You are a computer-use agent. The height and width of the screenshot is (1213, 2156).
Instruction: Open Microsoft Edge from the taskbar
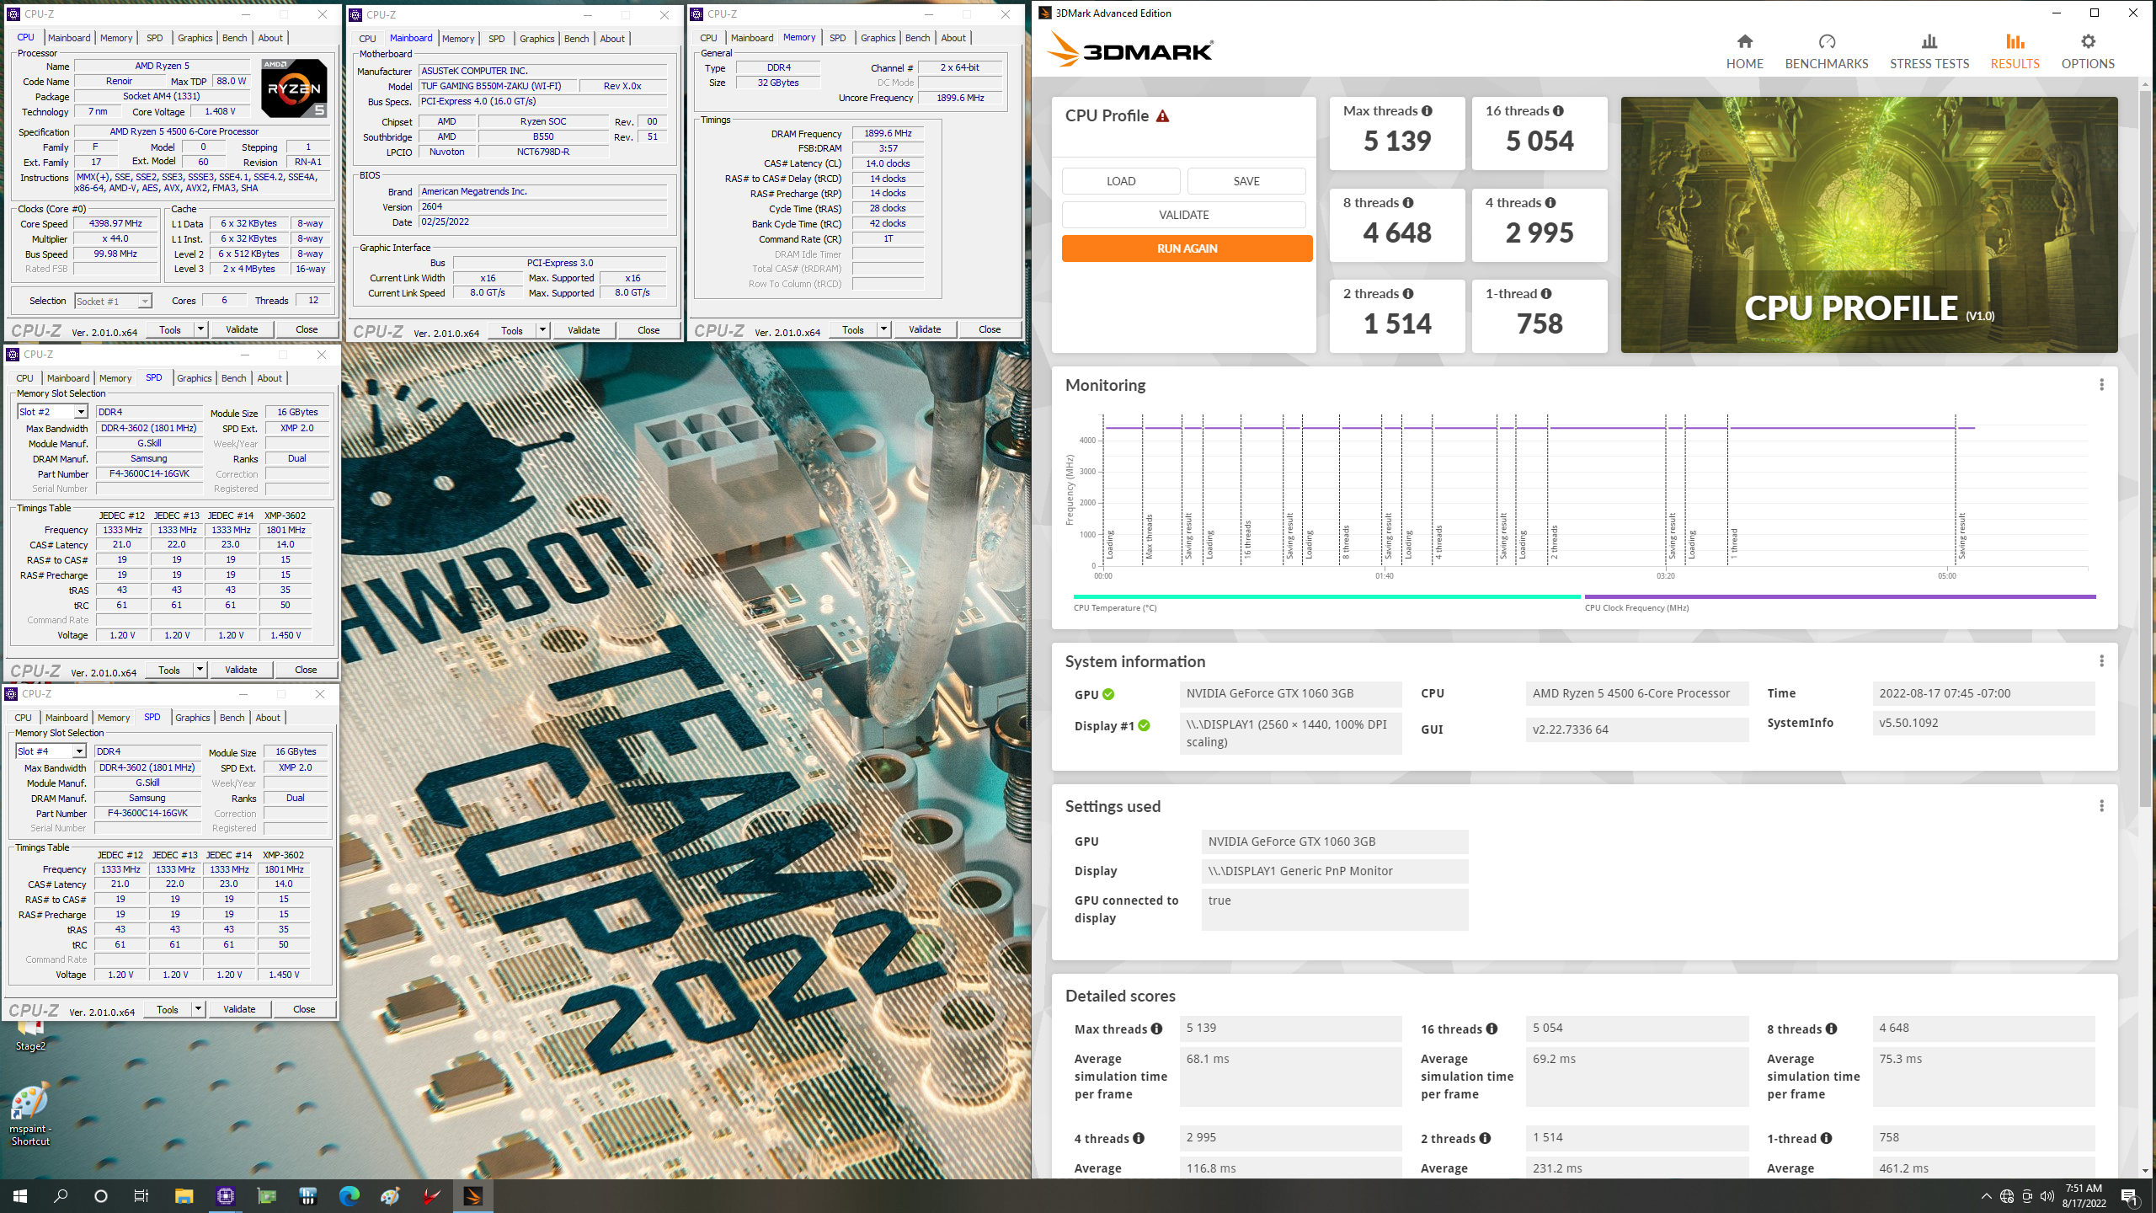tap(349, 1196)
